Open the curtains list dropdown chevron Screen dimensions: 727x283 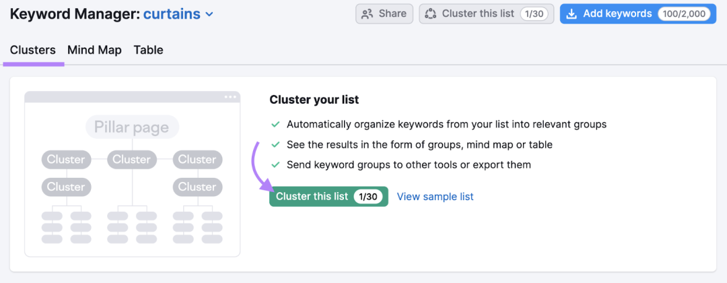tap(209, 14)
